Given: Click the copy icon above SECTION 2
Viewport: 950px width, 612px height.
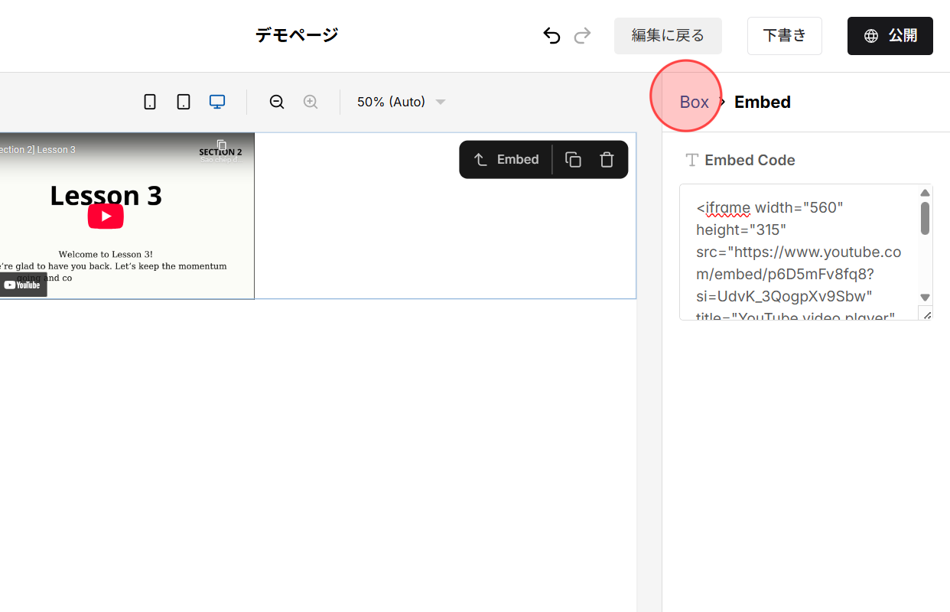Looking at the screenshot, I should point(222,146).
